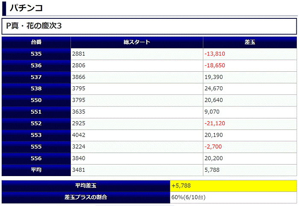Click the 平均差玉 summary label

point(86,186)
